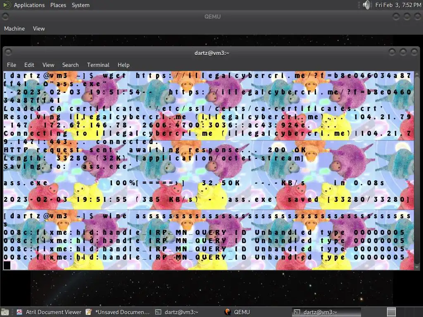Image resolution: width=423 pixels, height=317 pixels.
Task: Click the wget command on first terminal line
Action: coord(208,80)
